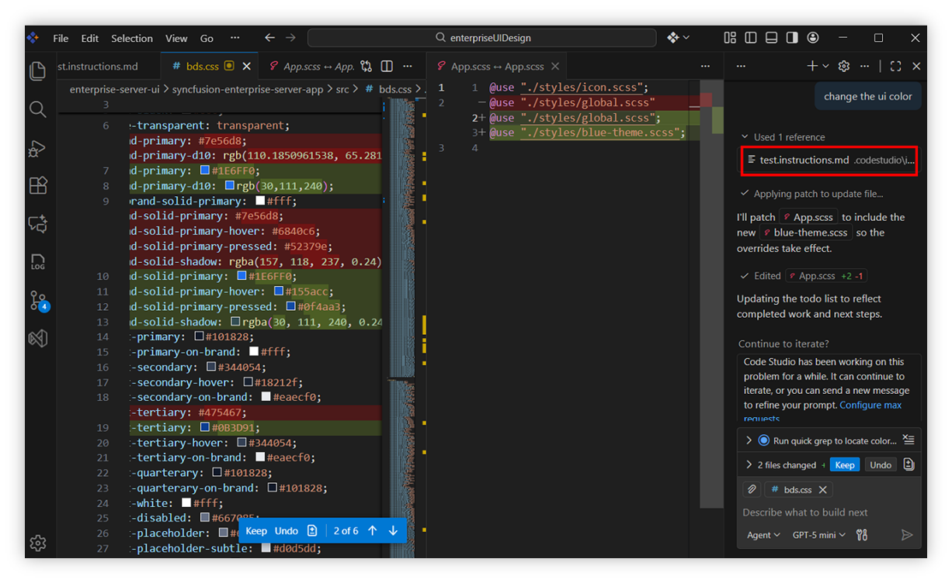Toggle the secondary side bar layout button

pos(791,38)
